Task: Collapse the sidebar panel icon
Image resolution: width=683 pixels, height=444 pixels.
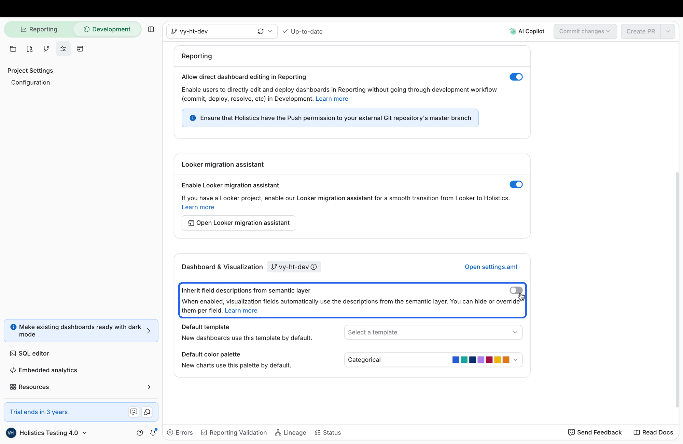Action: (x=151, y=29)
